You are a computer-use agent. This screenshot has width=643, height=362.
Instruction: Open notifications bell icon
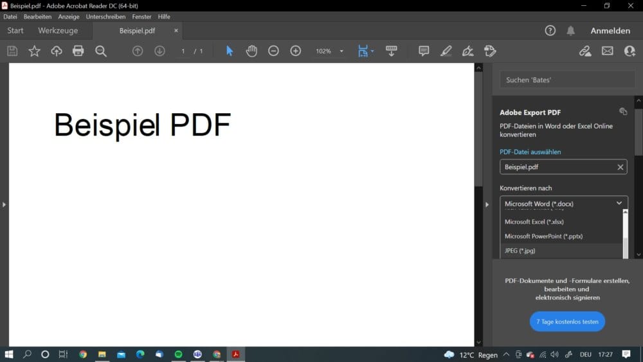570,31
